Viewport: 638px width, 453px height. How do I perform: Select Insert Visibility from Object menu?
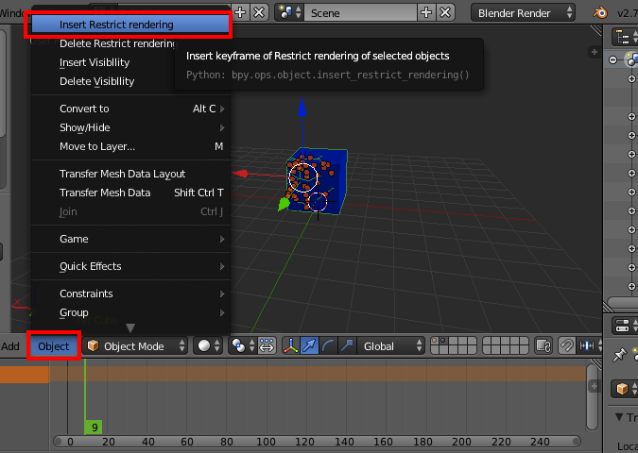pyautogui.click(x=130, y=62)
